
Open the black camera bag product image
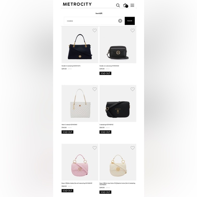point(118,45)
